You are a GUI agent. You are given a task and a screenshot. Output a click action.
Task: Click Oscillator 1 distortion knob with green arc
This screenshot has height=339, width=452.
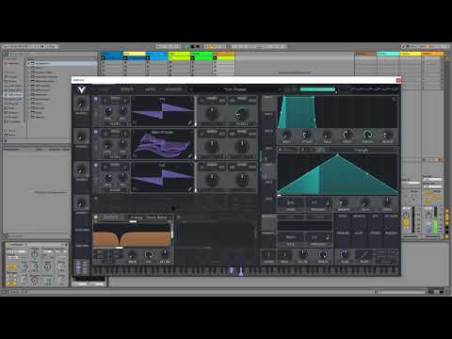pyautogui.click(x=241, y=113)
